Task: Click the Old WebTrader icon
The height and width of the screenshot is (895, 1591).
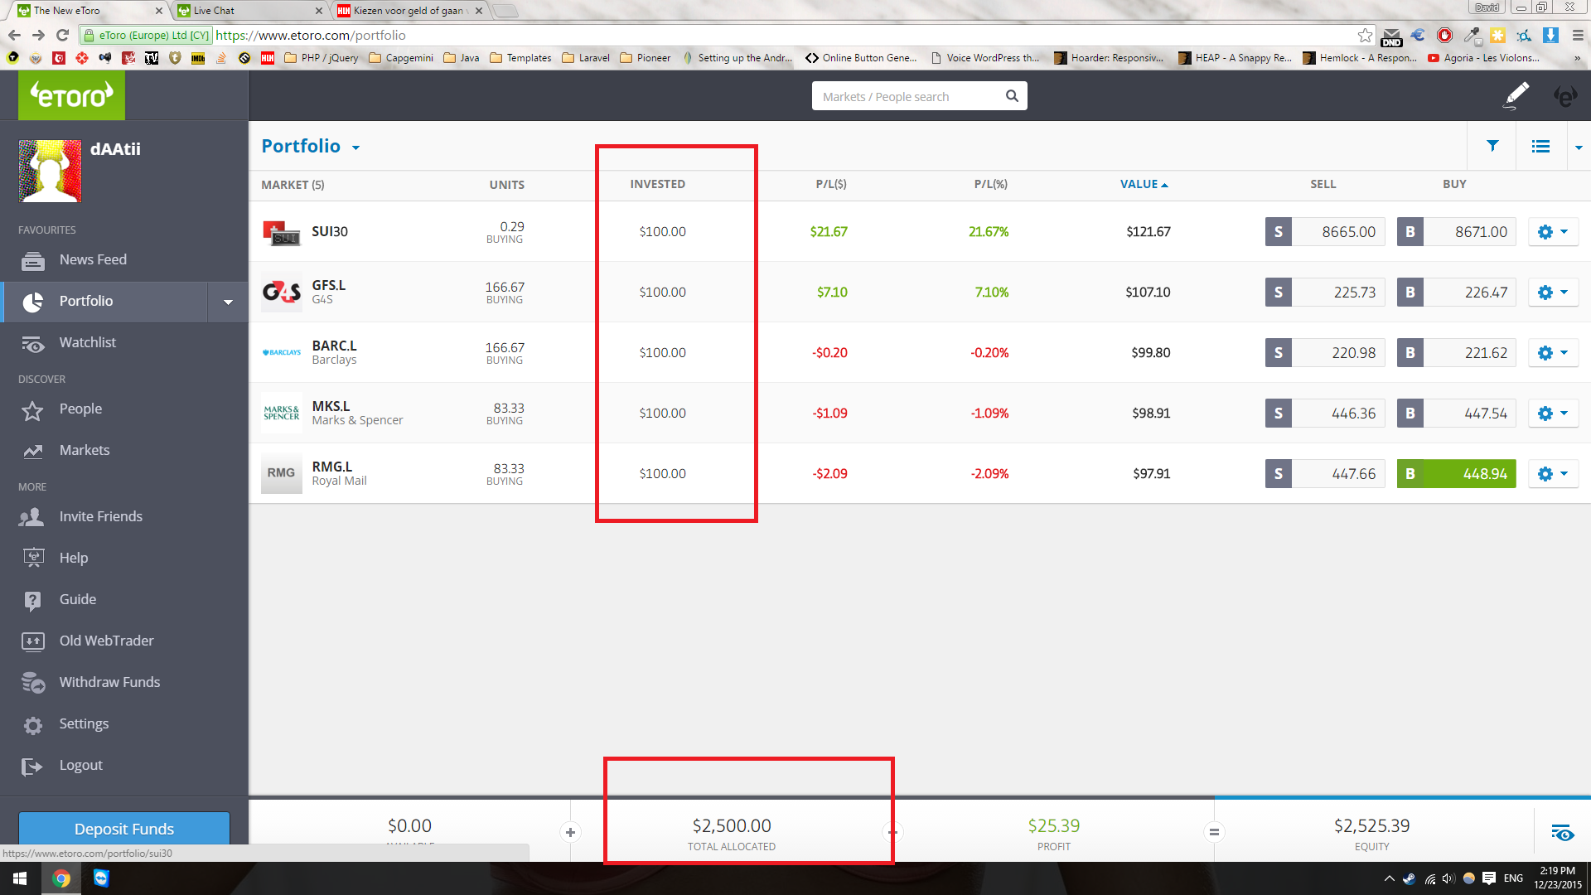Action: point(33,641)
